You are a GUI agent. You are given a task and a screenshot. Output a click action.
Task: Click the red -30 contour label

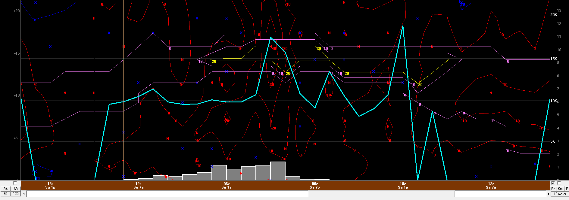pyautogui.click(x=271, y=85)
